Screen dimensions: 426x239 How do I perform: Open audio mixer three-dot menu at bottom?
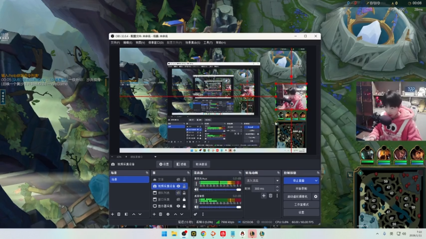tap(203, 214)
